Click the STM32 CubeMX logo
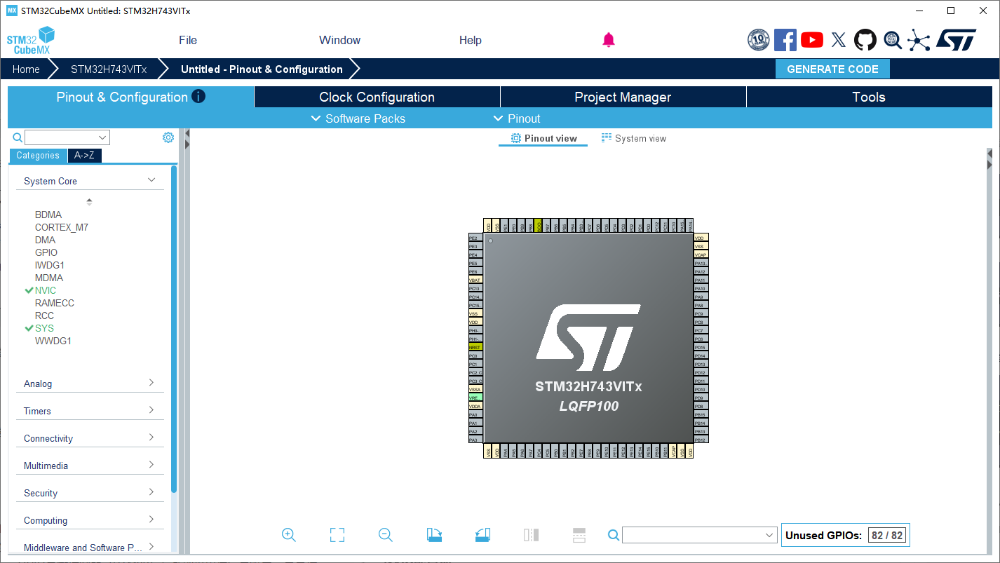 [31, 41]
